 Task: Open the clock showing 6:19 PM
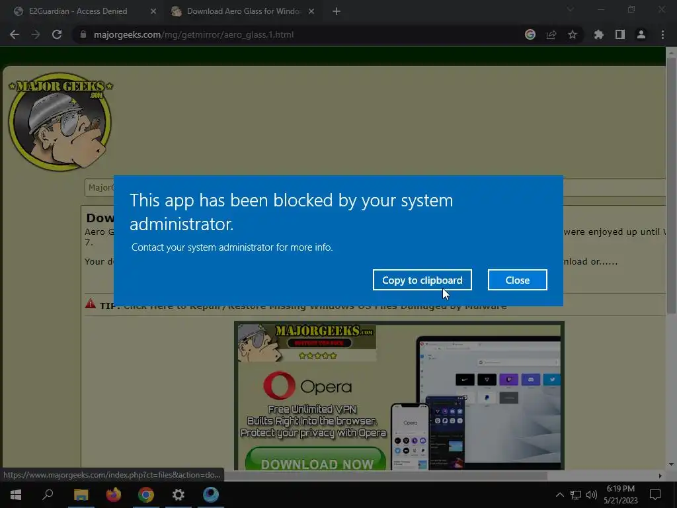coord(620,495)
